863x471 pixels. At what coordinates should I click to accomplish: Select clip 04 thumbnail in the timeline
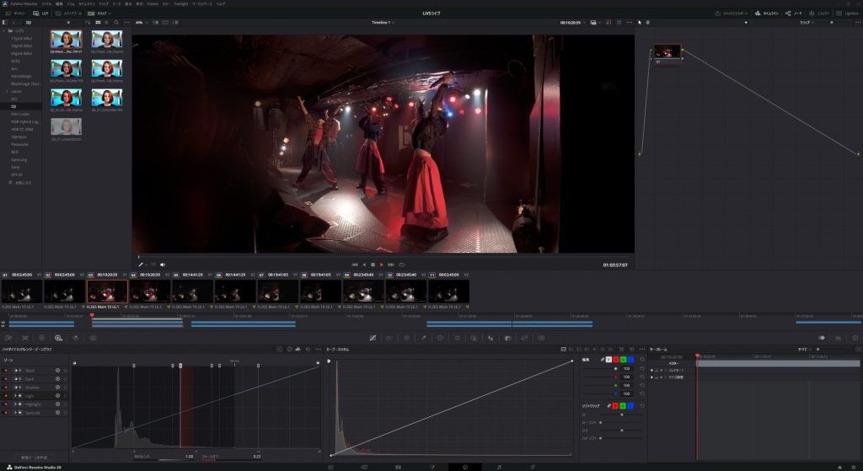click(x=150, y=292)
